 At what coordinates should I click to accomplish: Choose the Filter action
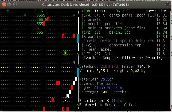(x=128, y=58)
